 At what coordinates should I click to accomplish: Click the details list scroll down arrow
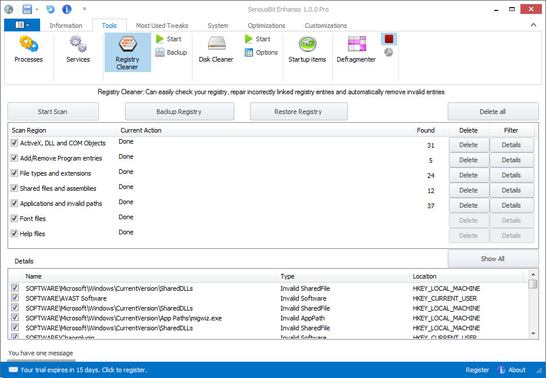533,334
